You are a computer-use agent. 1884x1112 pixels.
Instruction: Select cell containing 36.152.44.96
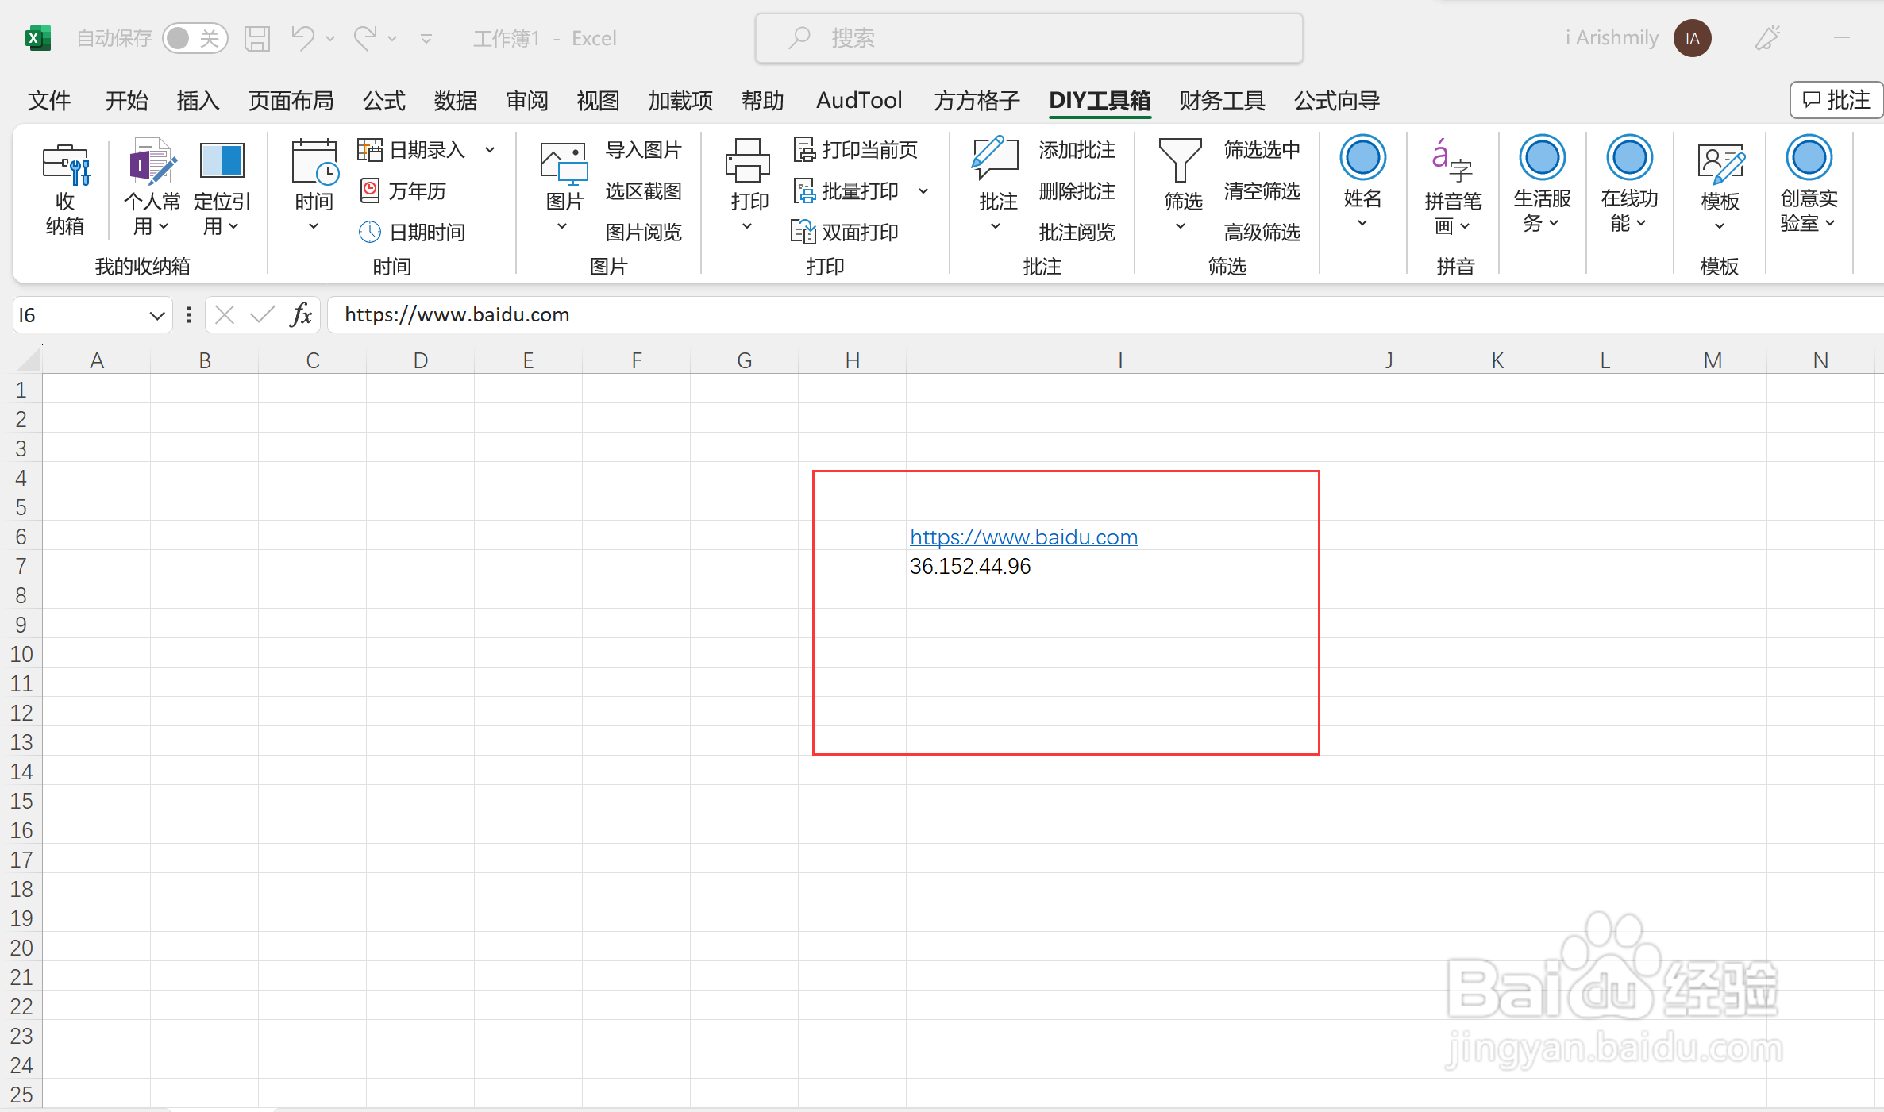[x=1119, y=567]
